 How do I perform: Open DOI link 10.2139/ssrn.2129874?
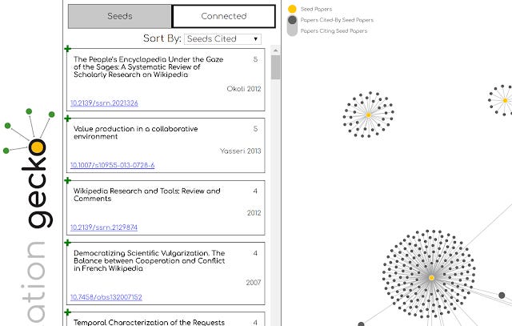(x=104, y=227)
